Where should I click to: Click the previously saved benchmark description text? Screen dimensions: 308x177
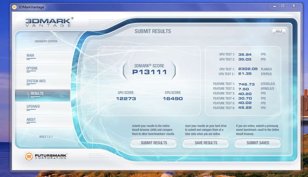[x=258, y=130]
